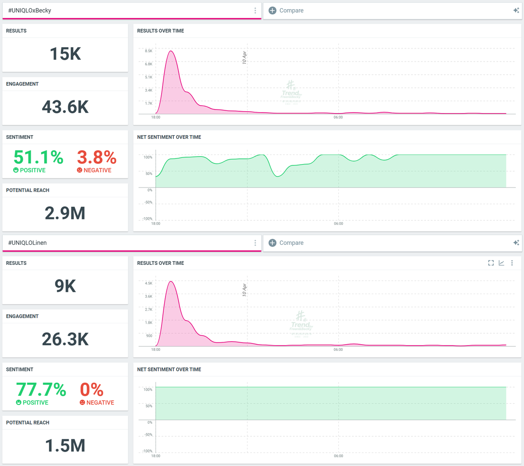Image resolution: width=524 pixels, height=466 pixels.
Task: Select the #UNIQLOxBecky query tab
Action: pyautogui.click(x=132, y=10)
